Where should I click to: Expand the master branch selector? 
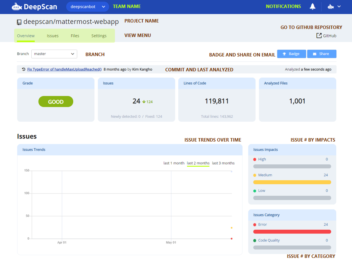pyautogui.click(x=54, y=54)
